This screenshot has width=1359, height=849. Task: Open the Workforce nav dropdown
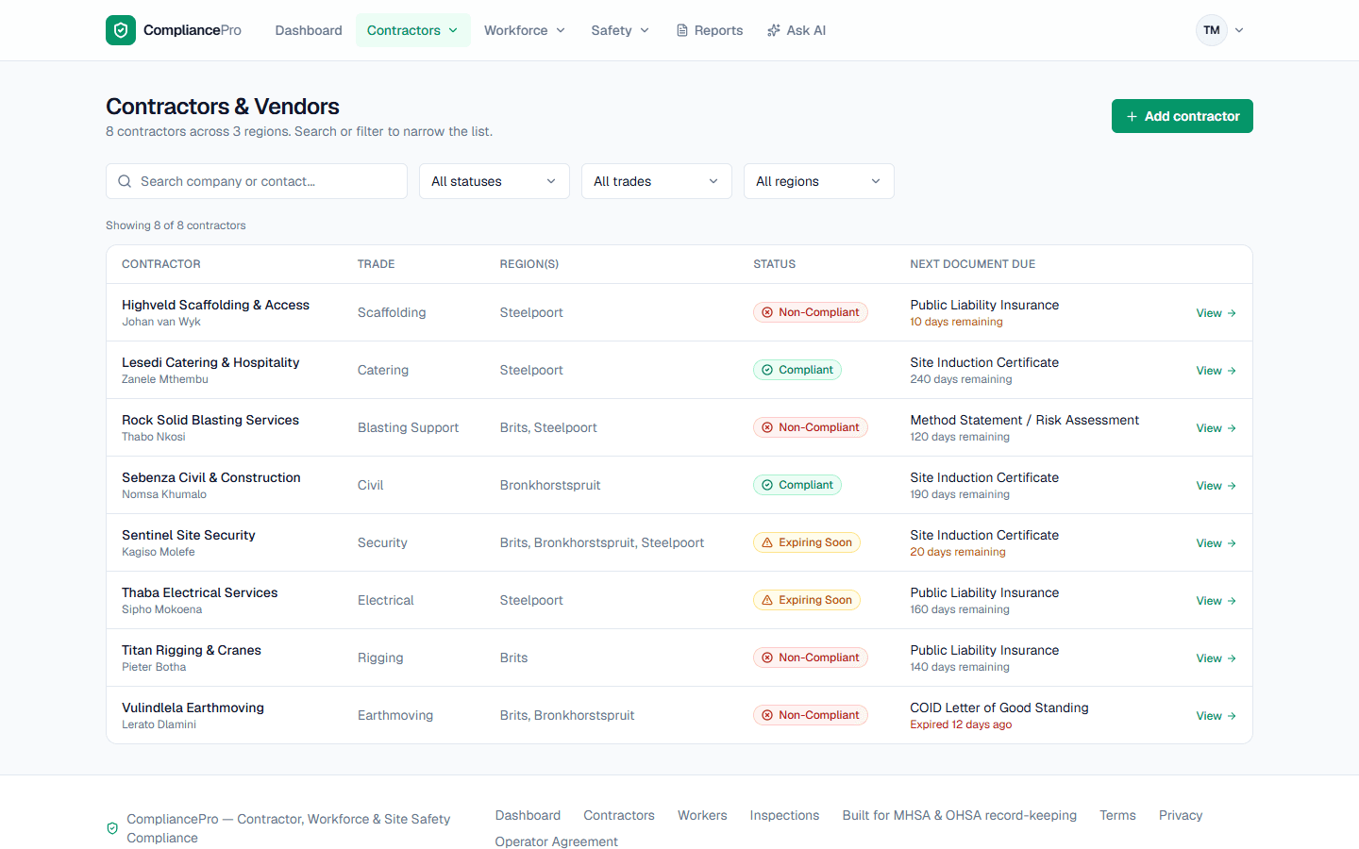coord(525,30)
